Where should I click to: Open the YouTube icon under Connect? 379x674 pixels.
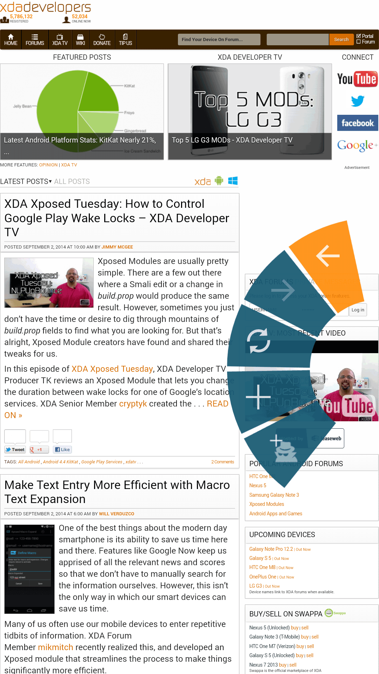(357, 79)
